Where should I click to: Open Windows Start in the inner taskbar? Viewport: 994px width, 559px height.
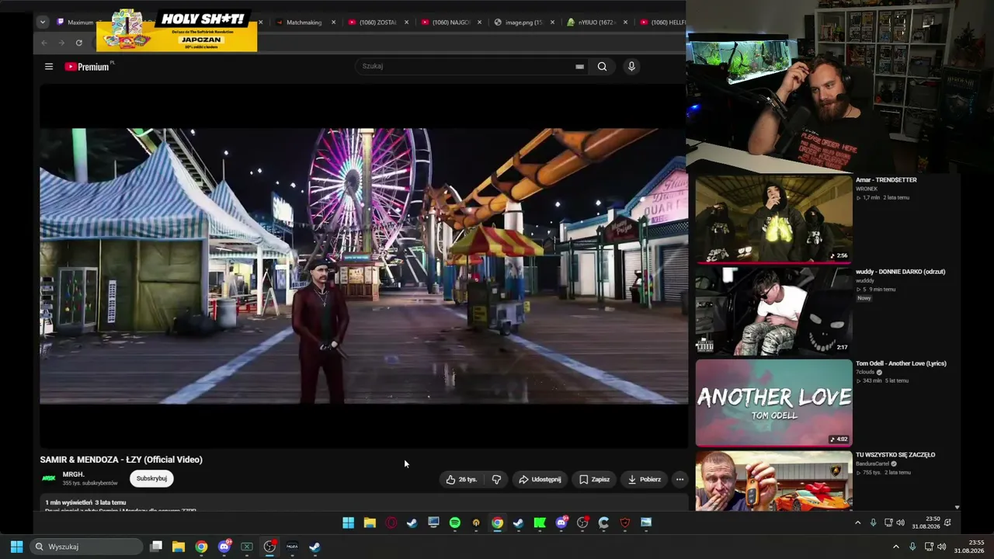point(349,523)
